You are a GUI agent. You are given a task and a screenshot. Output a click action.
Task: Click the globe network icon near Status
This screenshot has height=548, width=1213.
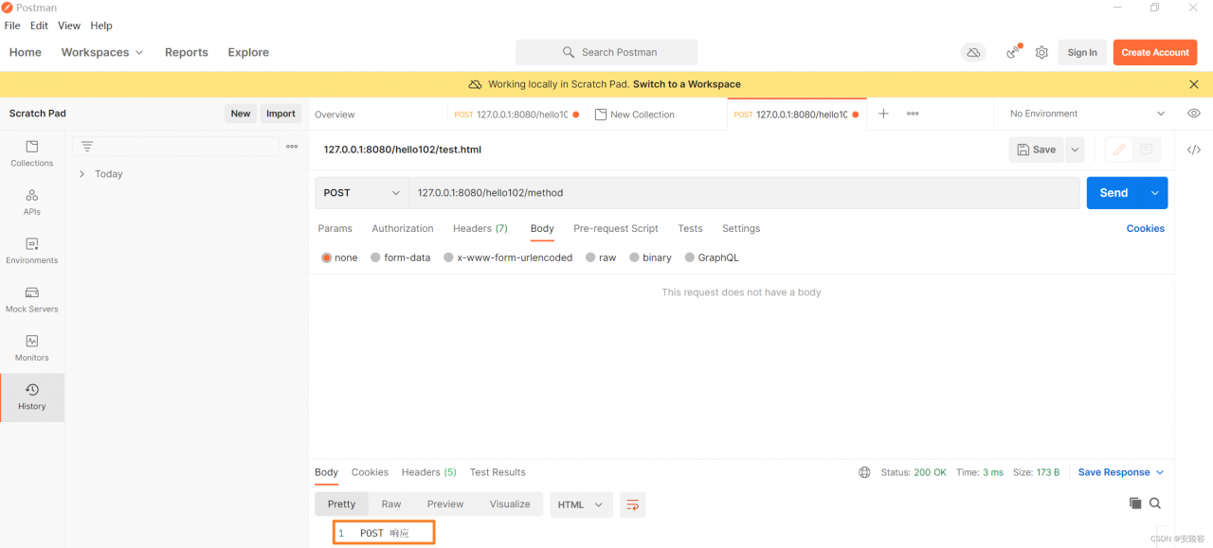(864, 472)
